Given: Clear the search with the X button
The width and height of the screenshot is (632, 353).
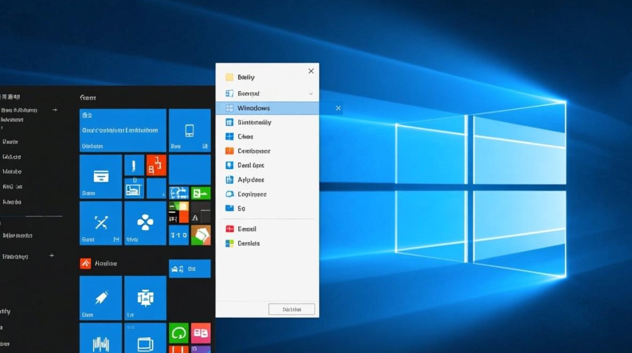Looking at the screenshot, I should tap(338, 108).
